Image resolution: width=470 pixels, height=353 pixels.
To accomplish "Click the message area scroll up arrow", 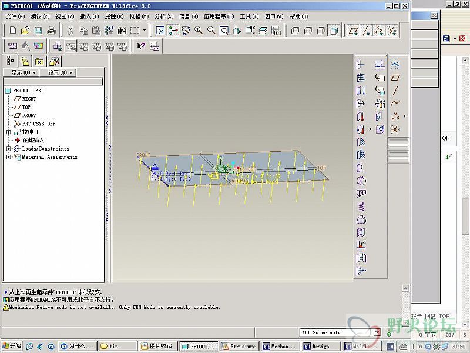I will [x=405, y=288].
